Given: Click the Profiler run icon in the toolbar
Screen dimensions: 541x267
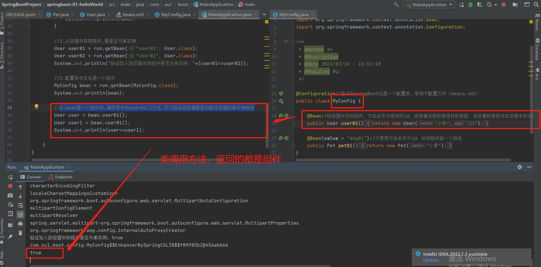Looking at the screenshot, I should coord(489,5).
